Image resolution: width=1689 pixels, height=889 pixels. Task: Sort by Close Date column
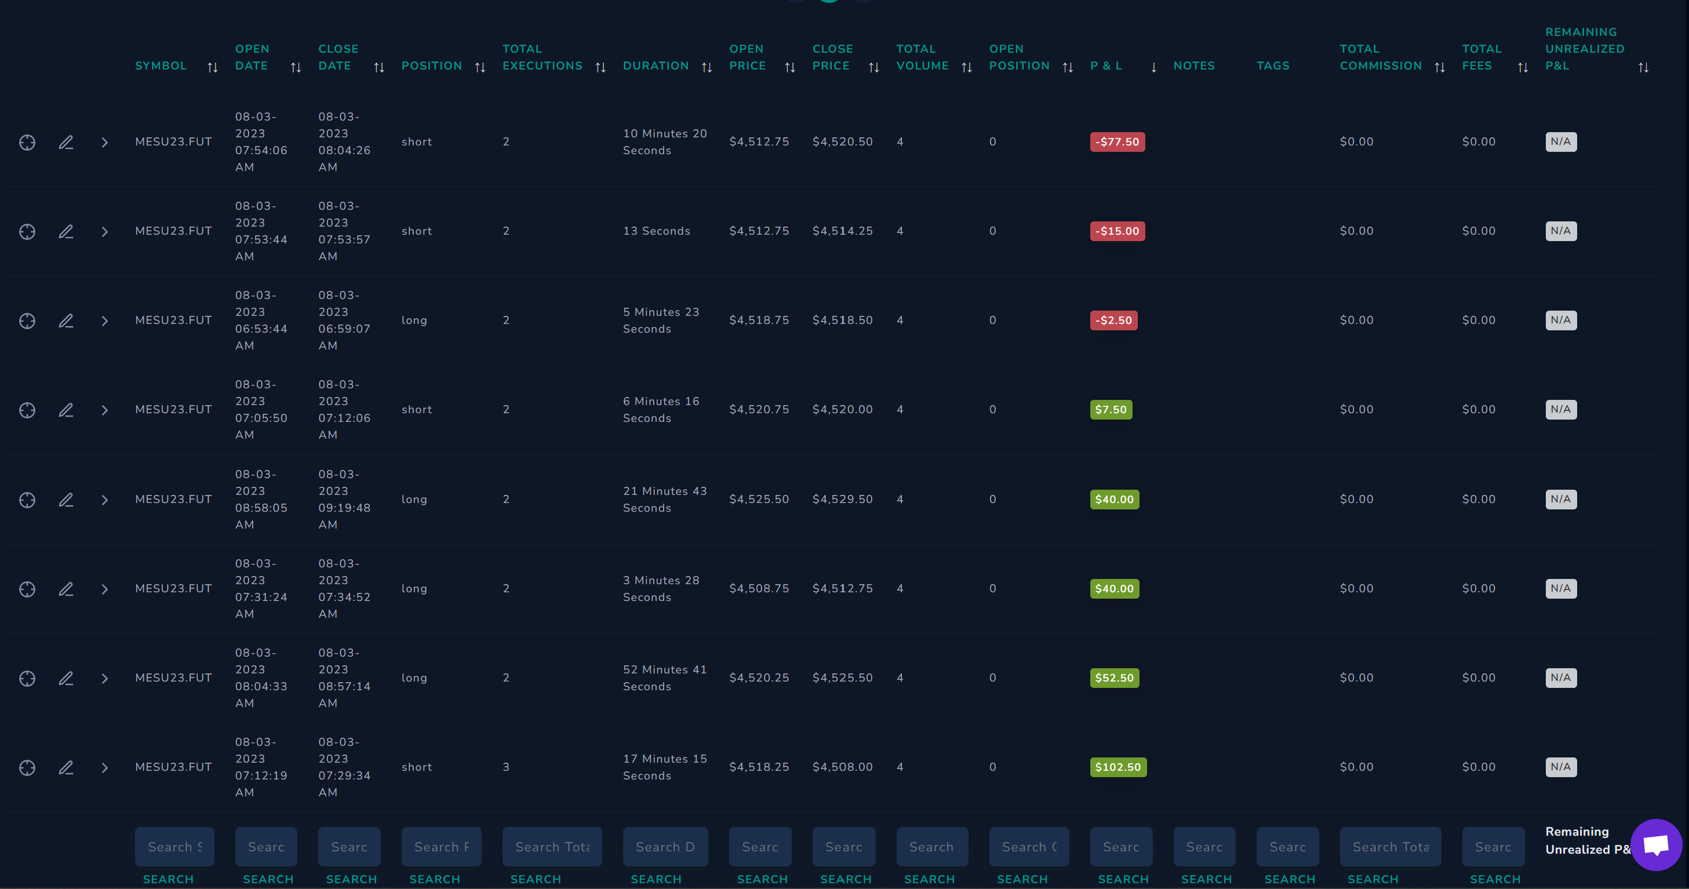point(379,67)
